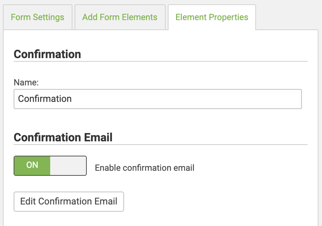Click the green ON switch

coord(32,165)
